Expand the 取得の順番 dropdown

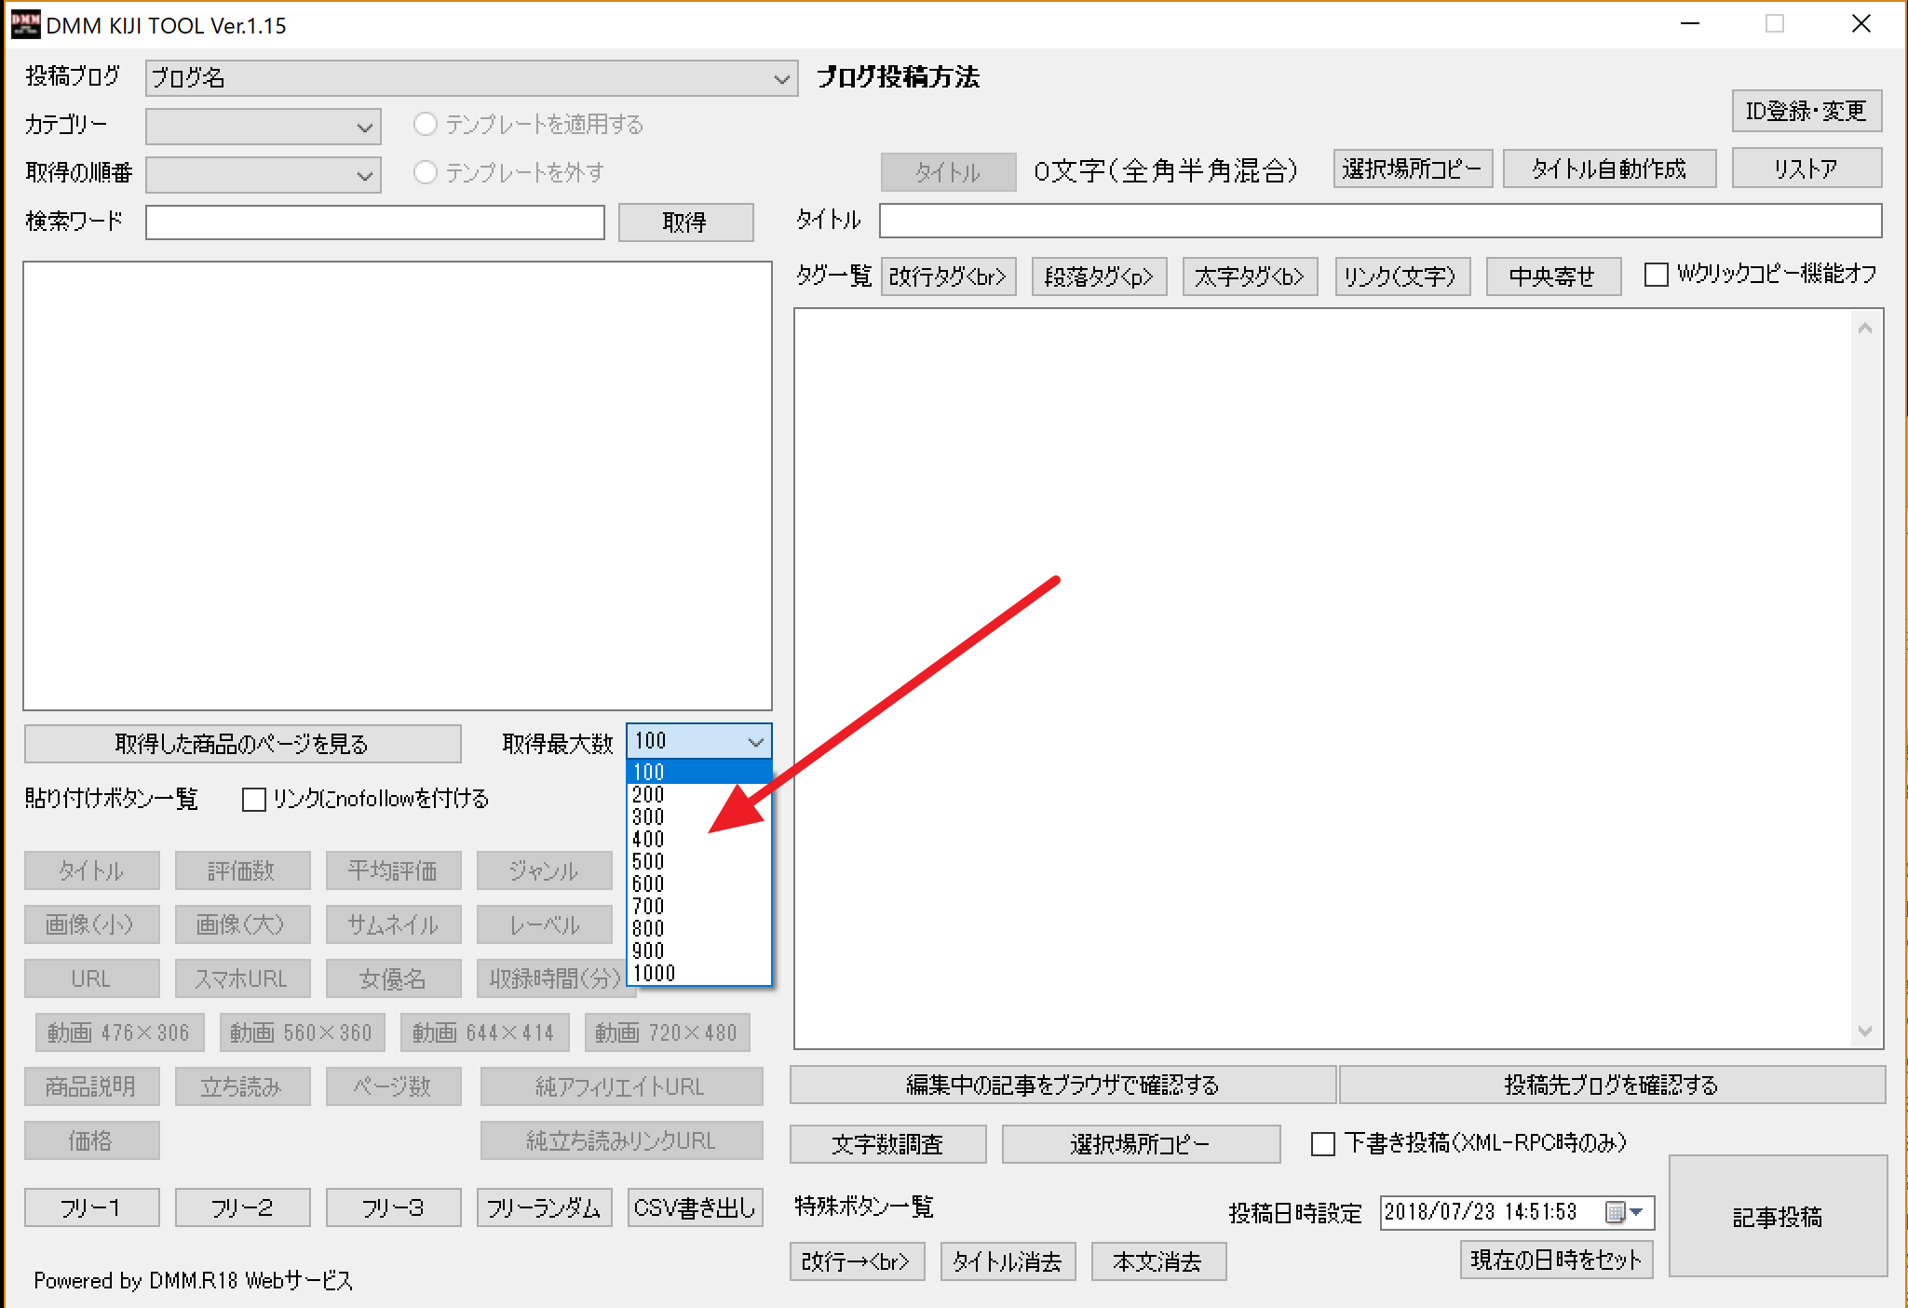tap(264, 175)
